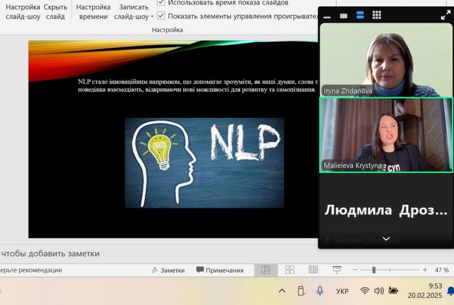
Task: Open Rehearse Timings command
Action: point(93,11)
